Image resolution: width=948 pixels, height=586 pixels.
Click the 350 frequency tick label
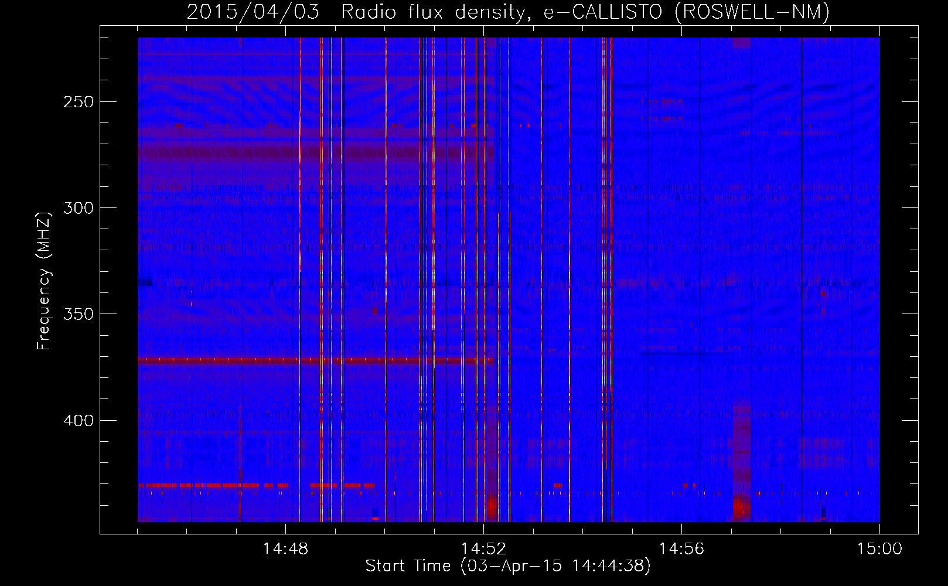click(79, 314)
